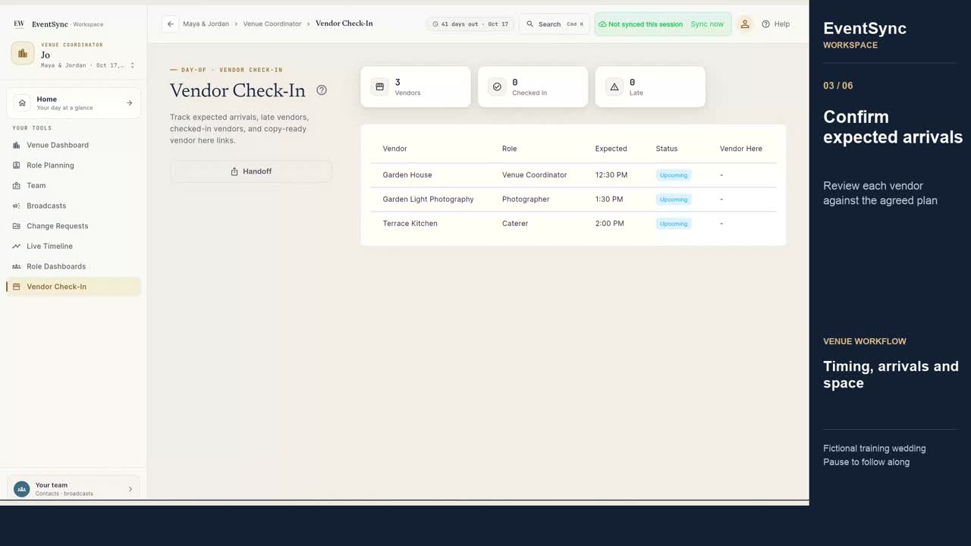Click the Home house icon
This screenshot has height=546, width=971.
(x=23, y=103)
